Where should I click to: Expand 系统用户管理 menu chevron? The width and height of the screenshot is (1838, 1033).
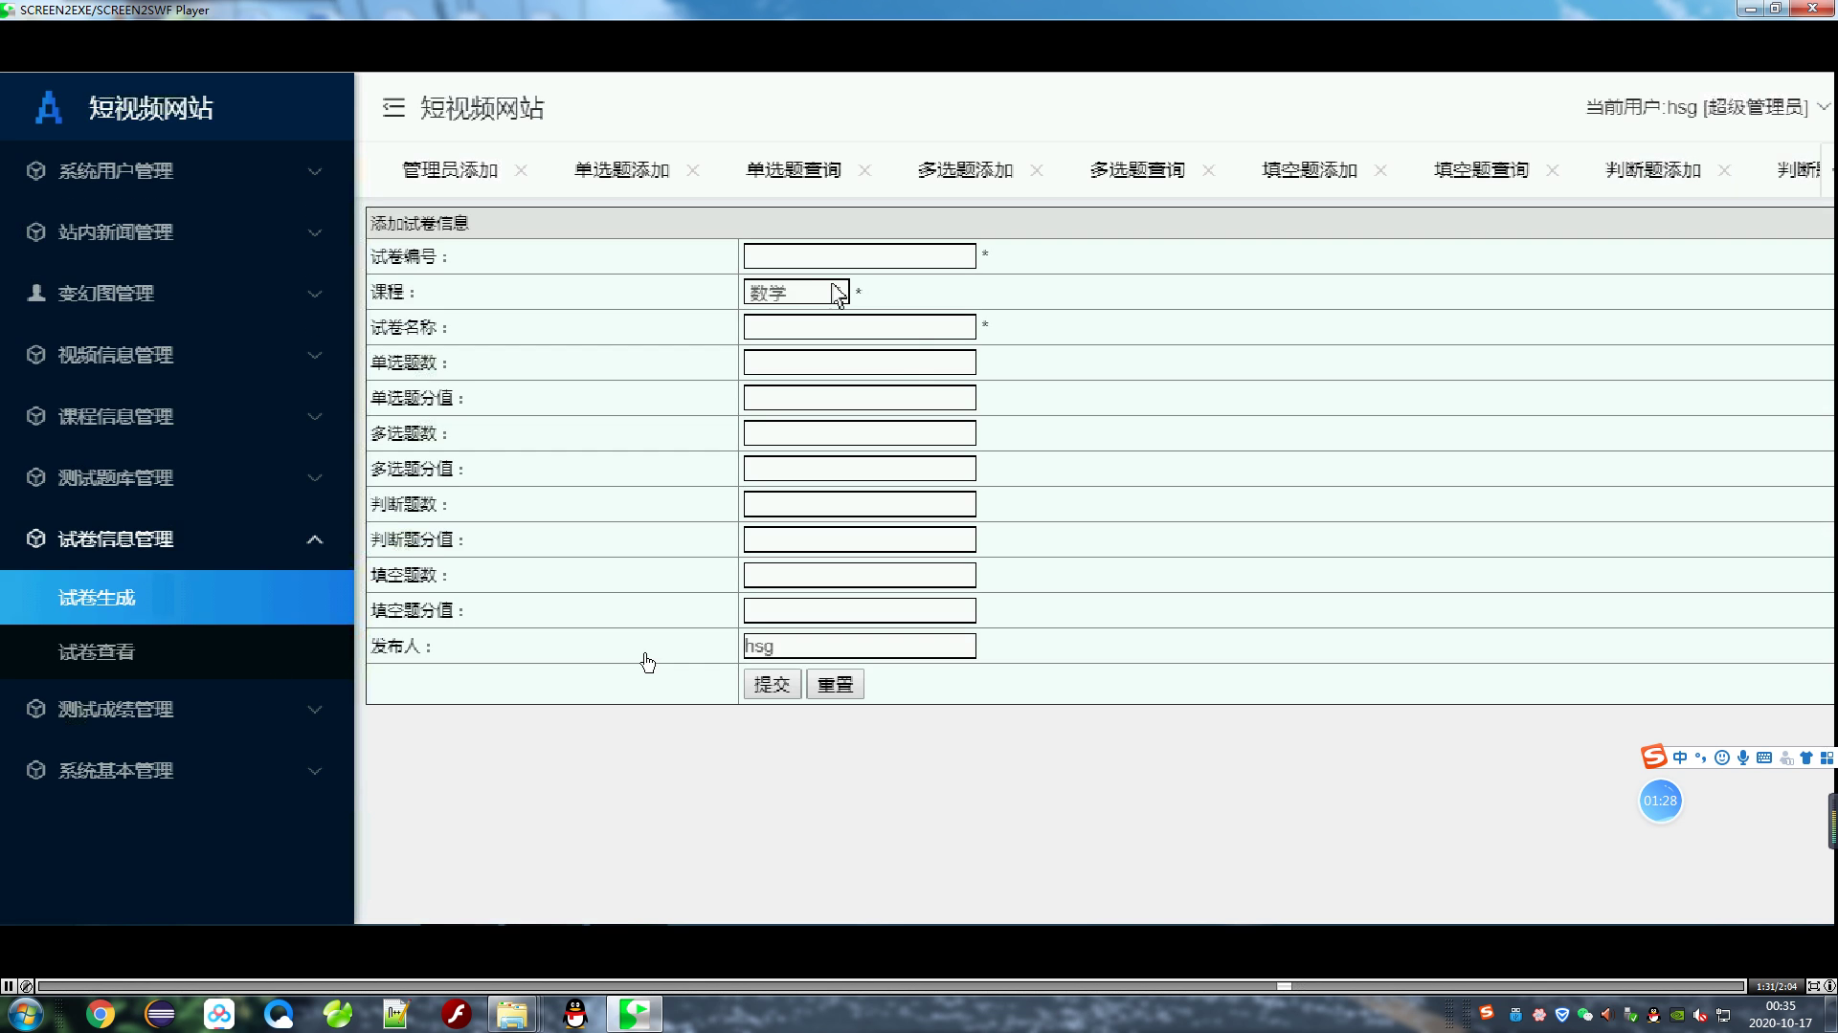point(314,171)
